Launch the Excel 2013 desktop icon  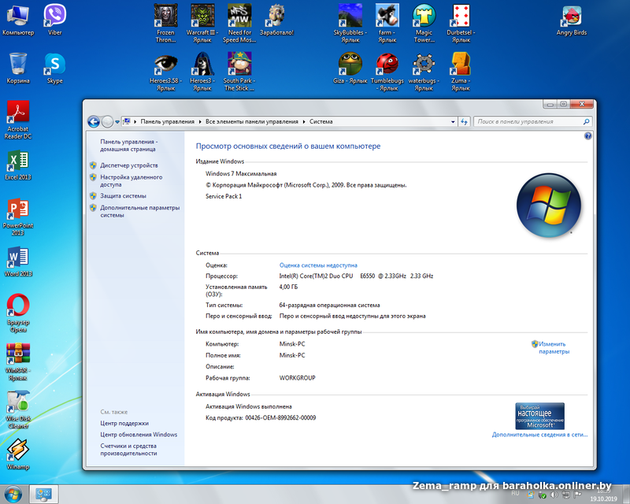[x=18, y=165]
